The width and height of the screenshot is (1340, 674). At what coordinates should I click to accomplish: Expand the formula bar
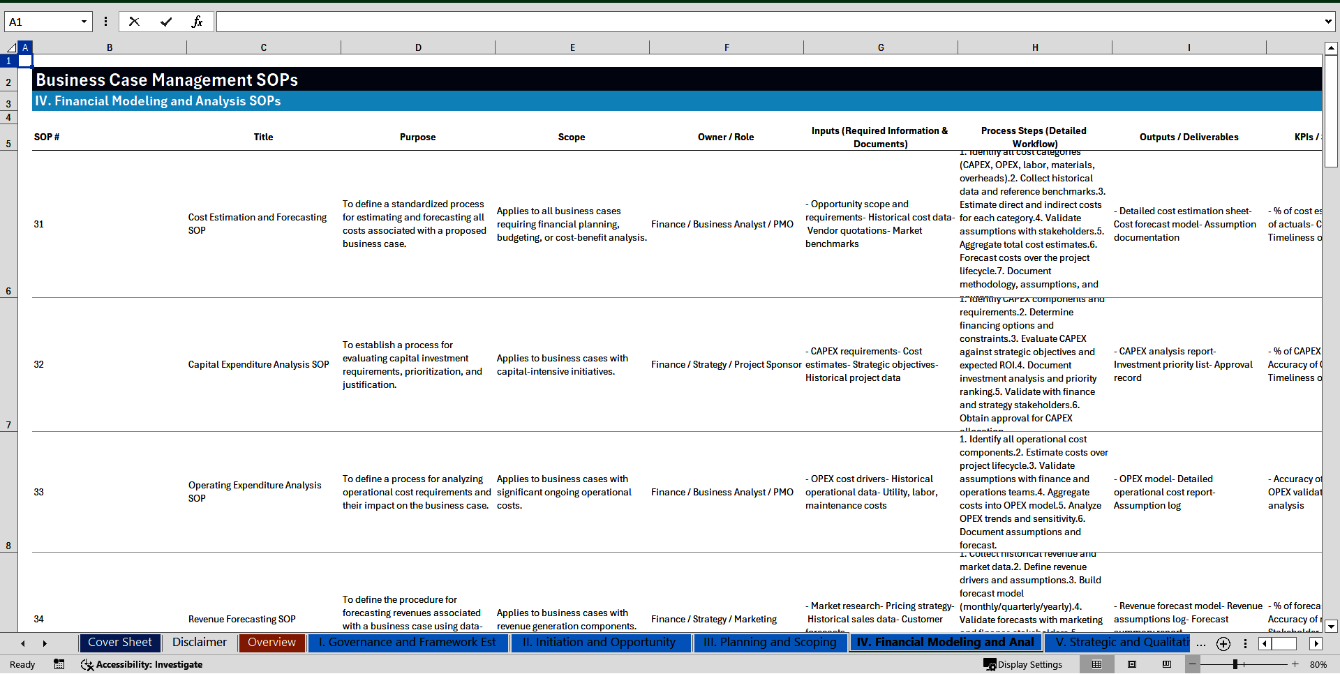[x=1327, y=22]
